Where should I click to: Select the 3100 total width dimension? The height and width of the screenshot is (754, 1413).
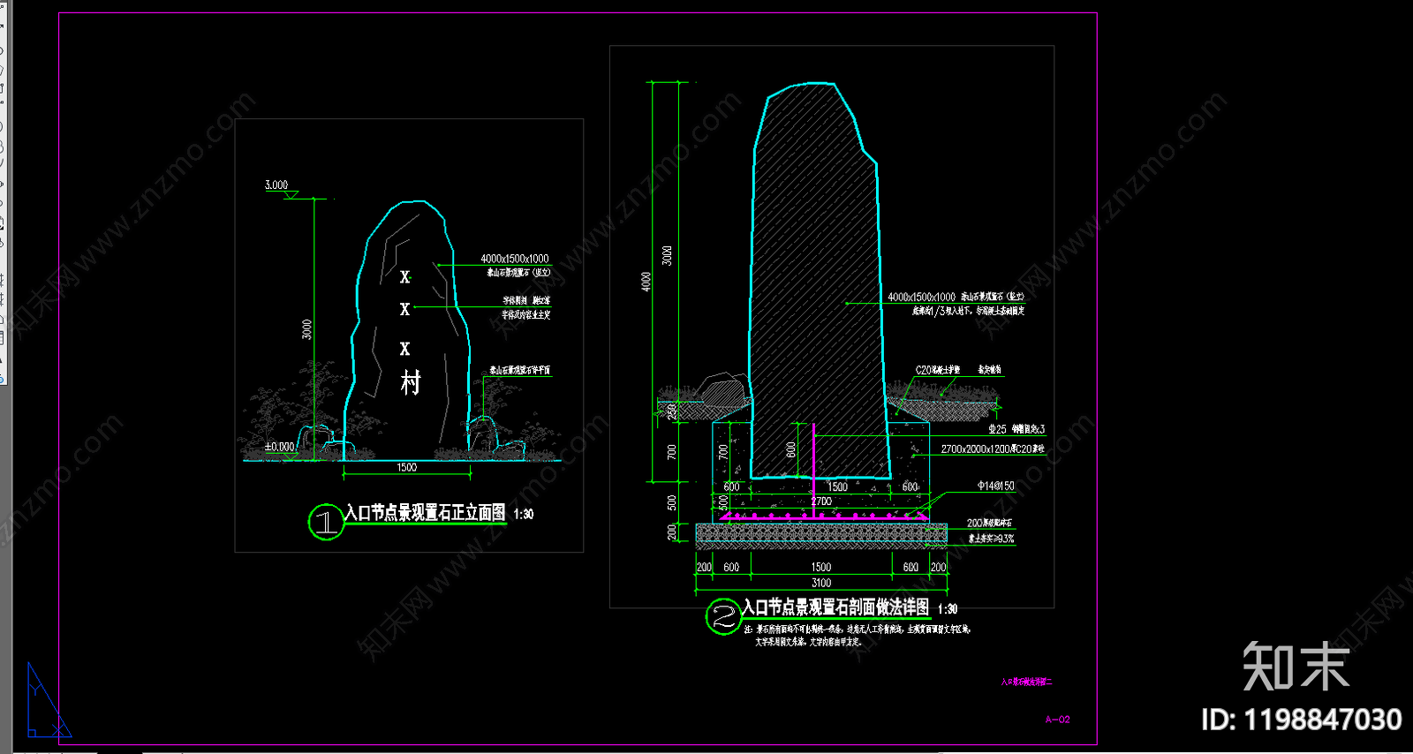(821, 583)
